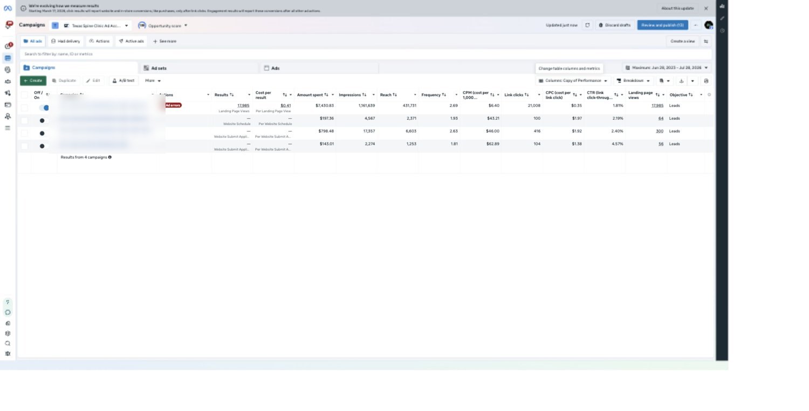The image size is (809, 411).
Task: Click the Ad errors red badge
Action: 172,105
